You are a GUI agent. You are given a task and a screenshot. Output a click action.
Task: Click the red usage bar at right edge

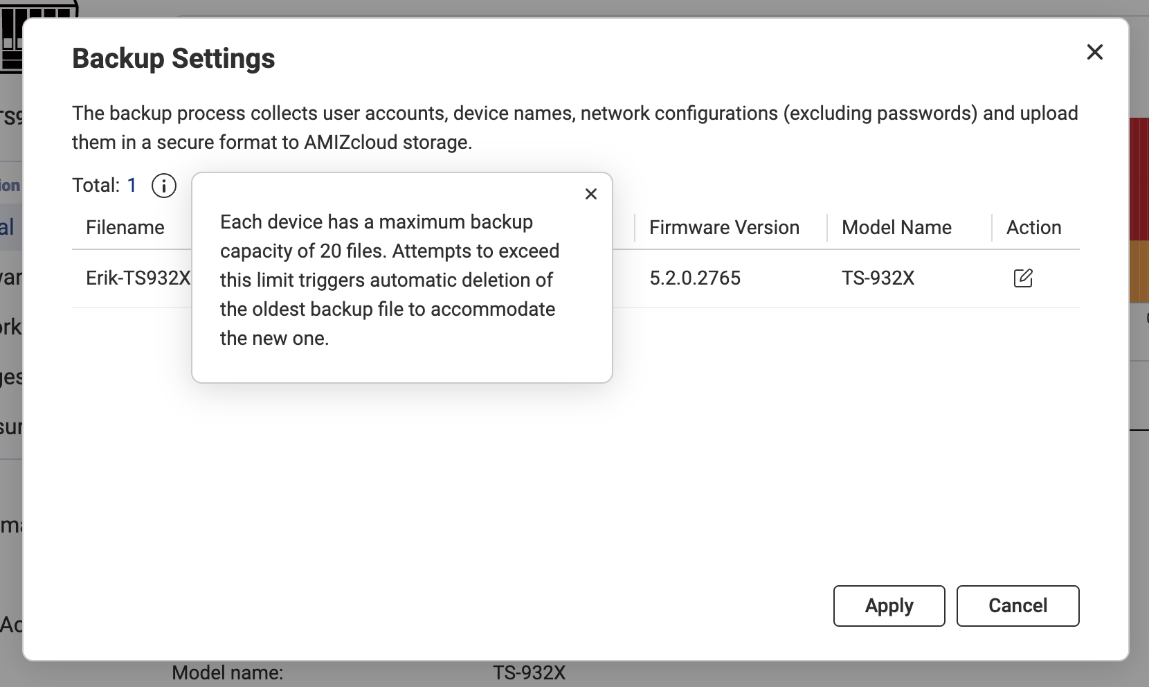[1139, 179]
